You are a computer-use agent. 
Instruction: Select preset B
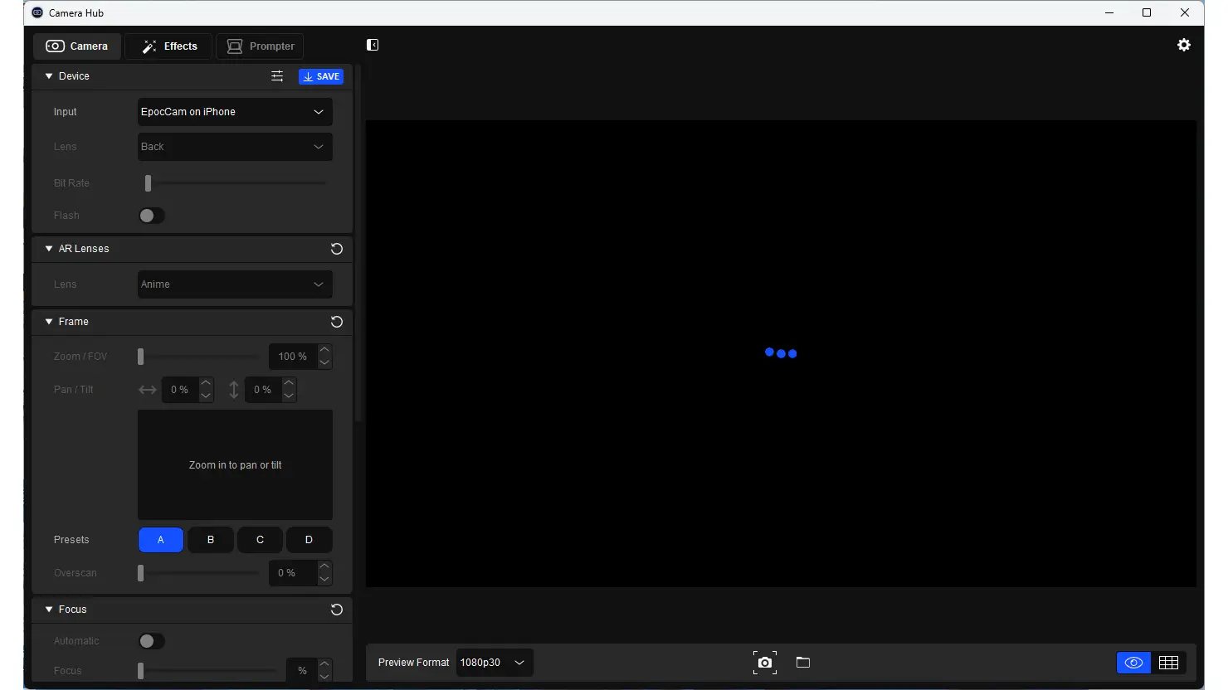(x=211, y=540)
